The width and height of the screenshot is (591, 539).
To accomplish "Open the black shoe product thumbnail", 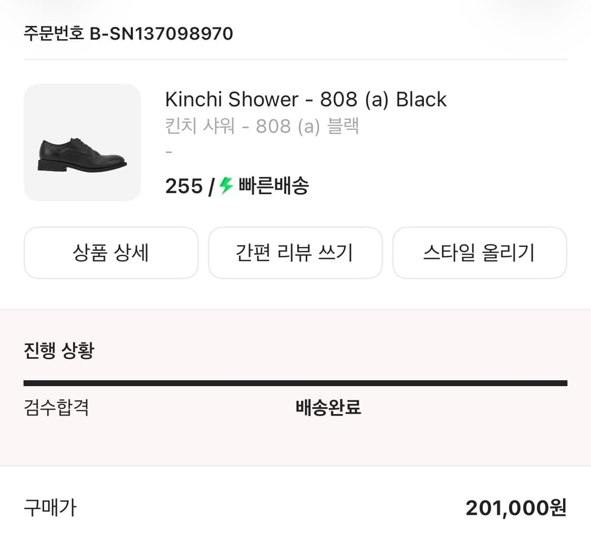I will tap(82, 143).
